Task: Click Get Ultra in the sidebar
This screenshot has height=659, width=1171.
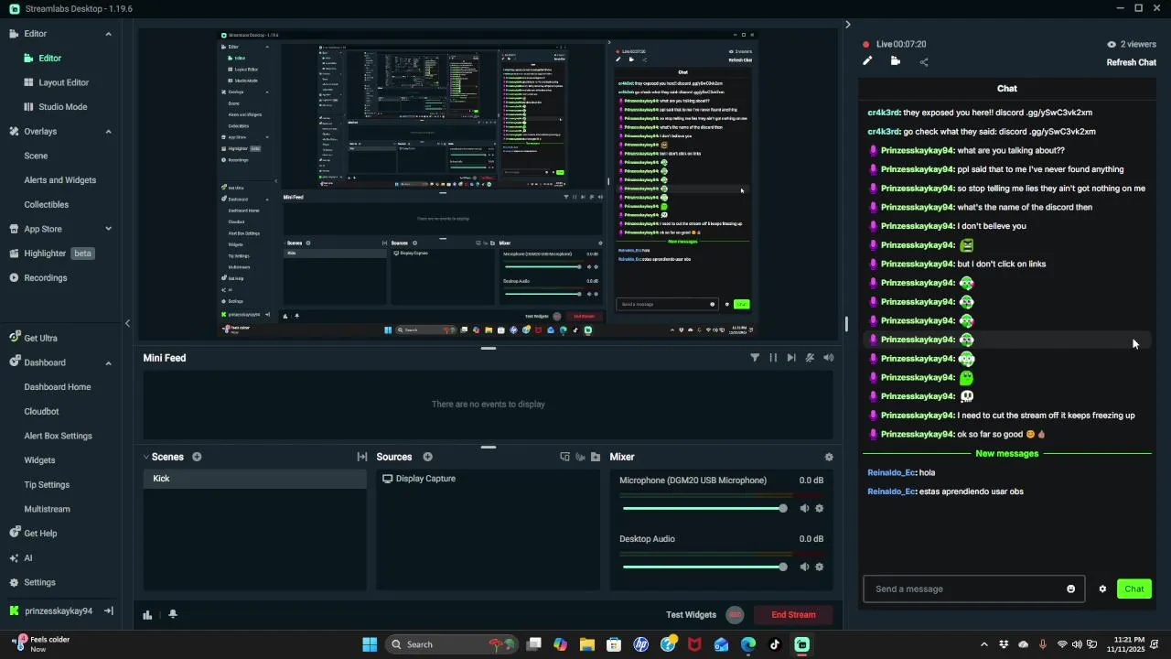Action: tap(40, 339)
